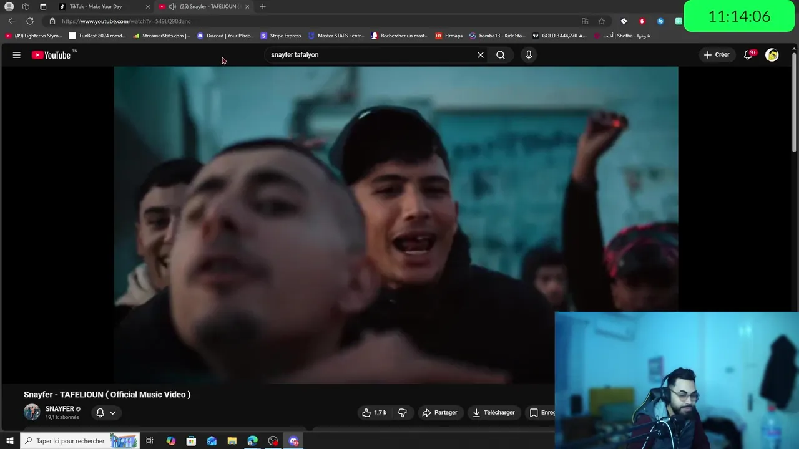Open the StreamerStats.com bookmark
Image resolution: width=799 pixels, height=449 pixels.
(x=162, y=36)
